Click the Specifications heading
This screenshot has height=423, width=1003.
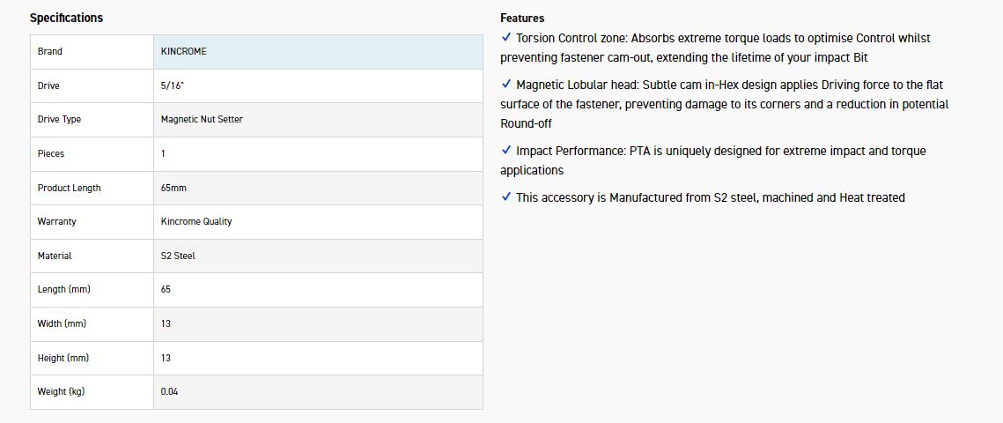(66, 18)
